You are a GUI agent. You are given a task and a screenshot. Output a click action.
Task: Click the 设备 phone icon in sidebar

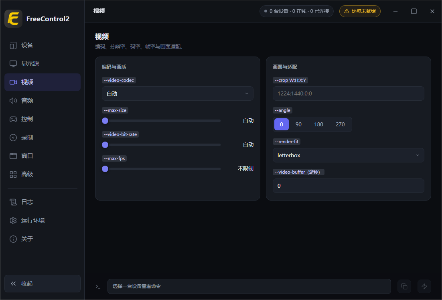coord(13,45)
